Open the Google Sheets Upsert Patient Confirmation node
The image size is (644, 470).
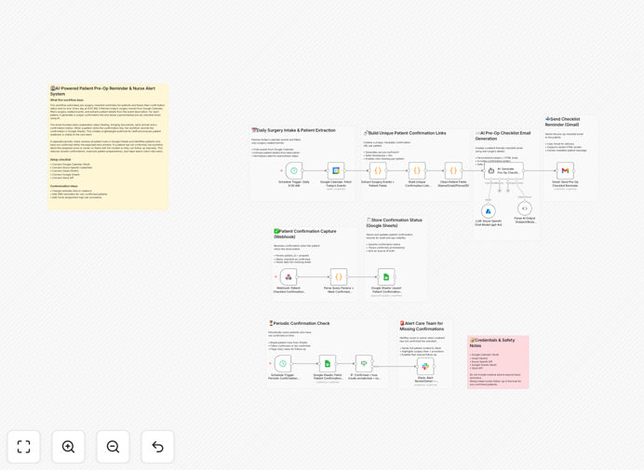pyautogui.click(x=386, y=277)
